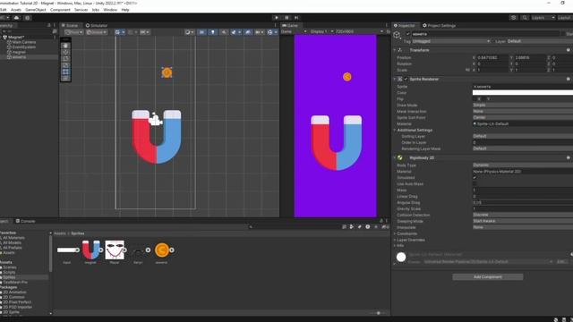Click the Mass value field
573x322 pixels.
[523, 191]
